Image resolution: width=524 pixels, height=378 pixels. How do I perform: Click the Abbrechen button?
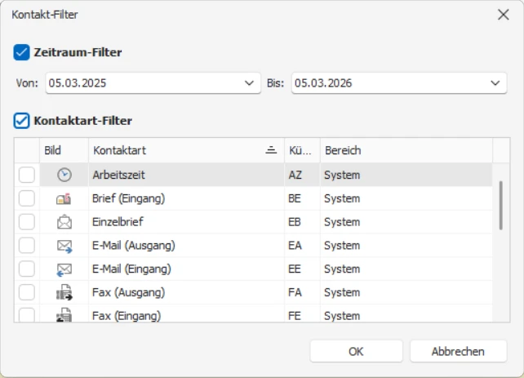pyautogui.click(x=458, y=351)
